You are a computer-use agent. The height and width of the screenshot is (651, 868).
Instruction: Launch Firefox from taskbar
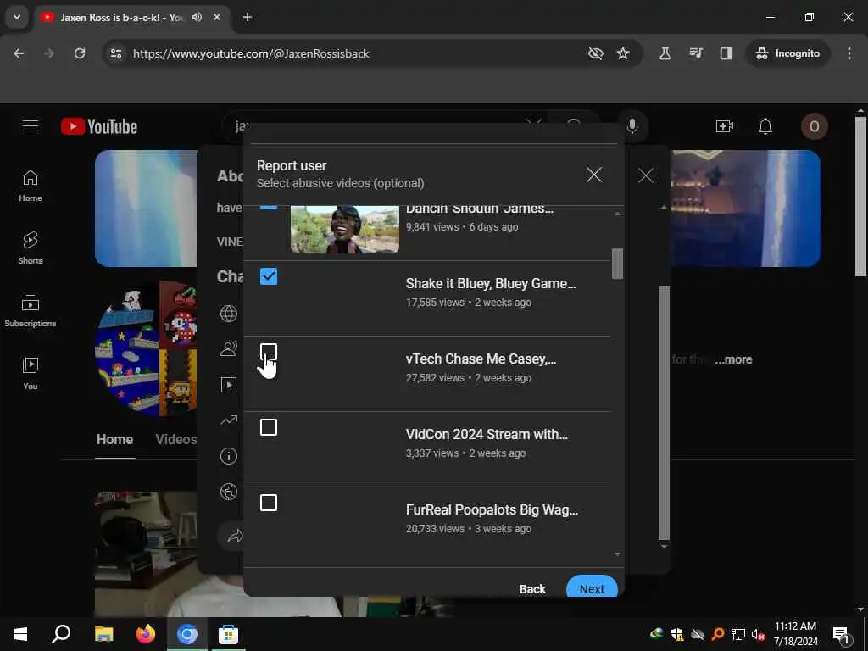146,634
